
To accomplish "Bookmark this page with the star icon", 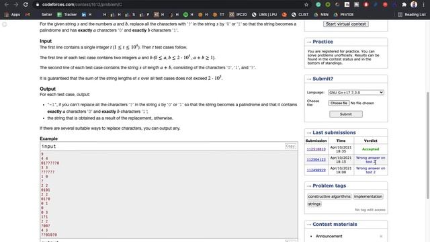I will (306, 5).
